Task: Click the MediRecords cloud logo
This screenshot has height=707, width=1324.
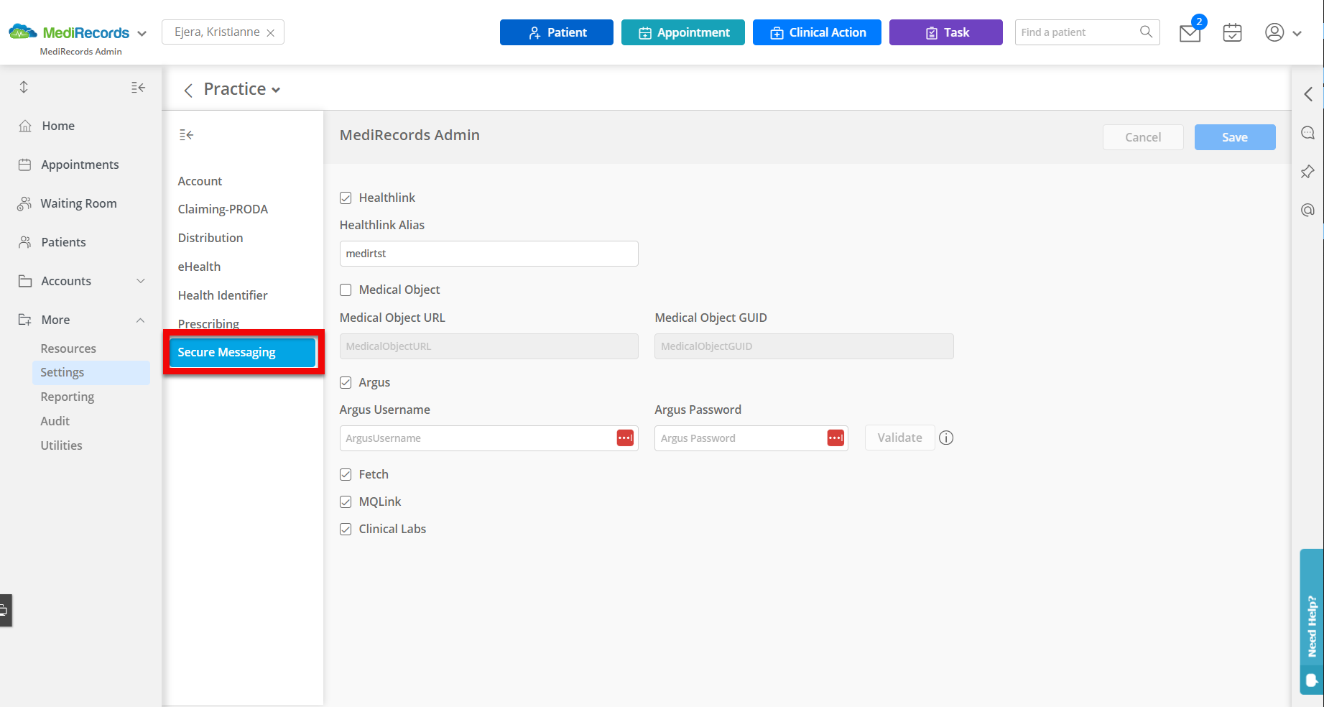Action: click(23, 32)
